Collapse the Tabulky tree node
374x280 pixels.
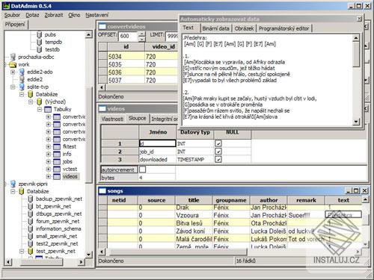[40, 110]
